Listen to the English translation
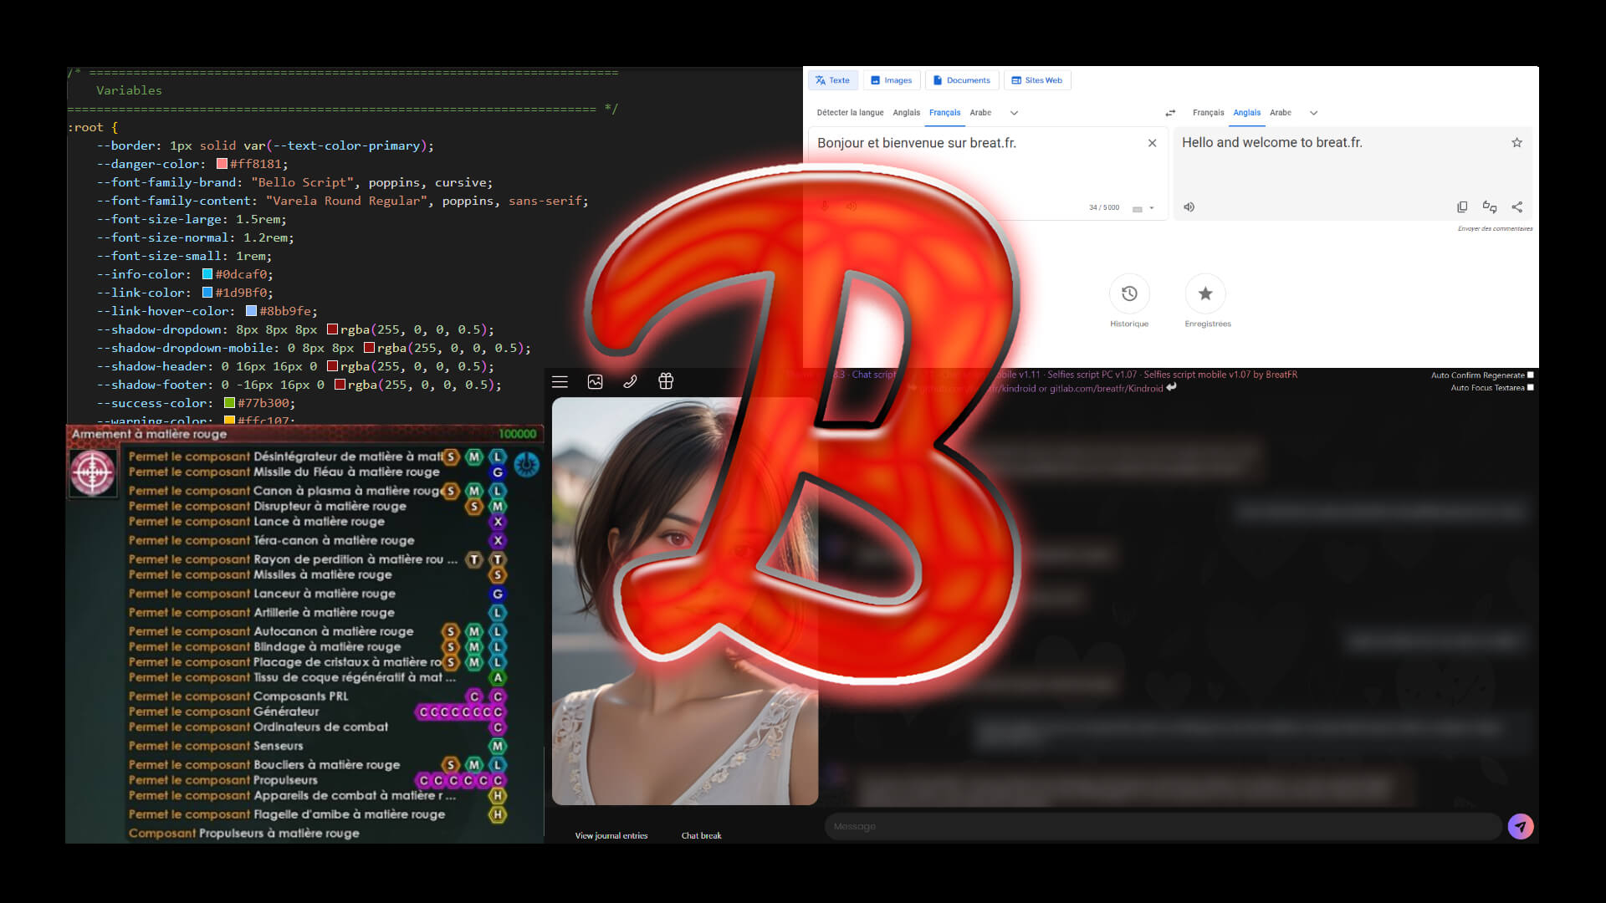1606x903 pixels. pyautogui.click(x=1189, y=207)
